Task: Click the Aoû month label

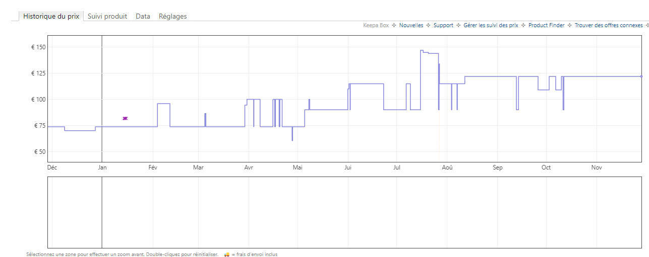Action: tap(447, 167)
